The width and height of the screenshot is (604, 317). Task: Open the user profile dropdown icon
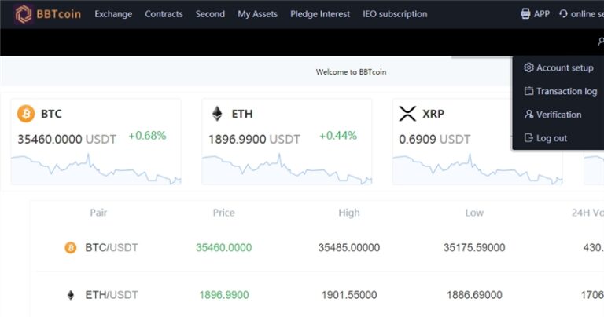(x=601, y=42)
